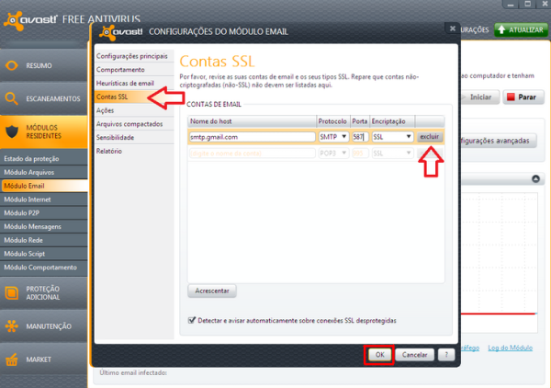551x388 pixels.
Task: Open Módulo Script in left sidebar
Action: [43, 254]
